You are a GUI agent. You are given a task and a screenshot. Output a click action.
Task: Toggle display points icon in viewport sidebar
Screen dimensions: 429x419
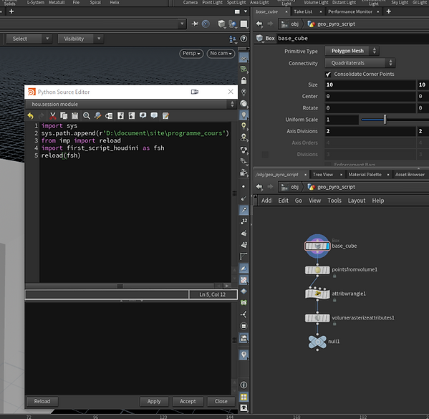click(x=244, y=186)
